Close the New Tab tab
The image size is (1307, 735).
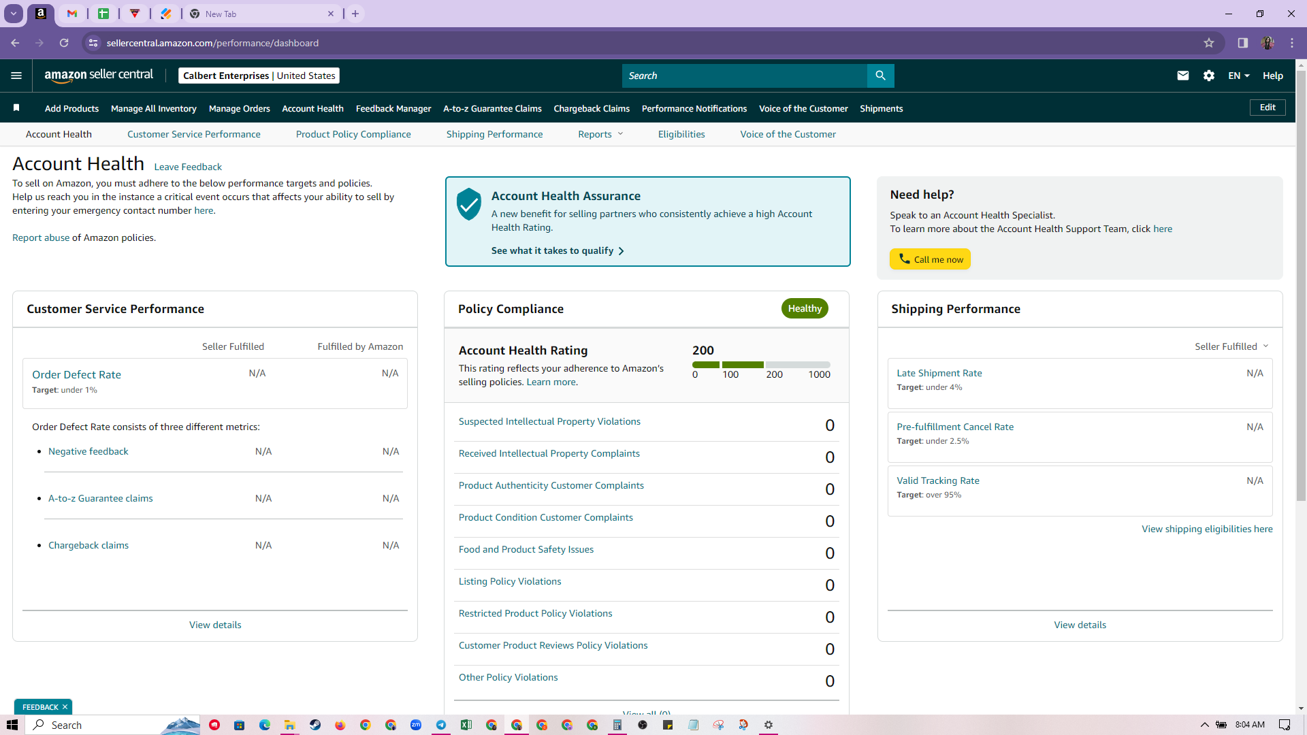(331, 14)
